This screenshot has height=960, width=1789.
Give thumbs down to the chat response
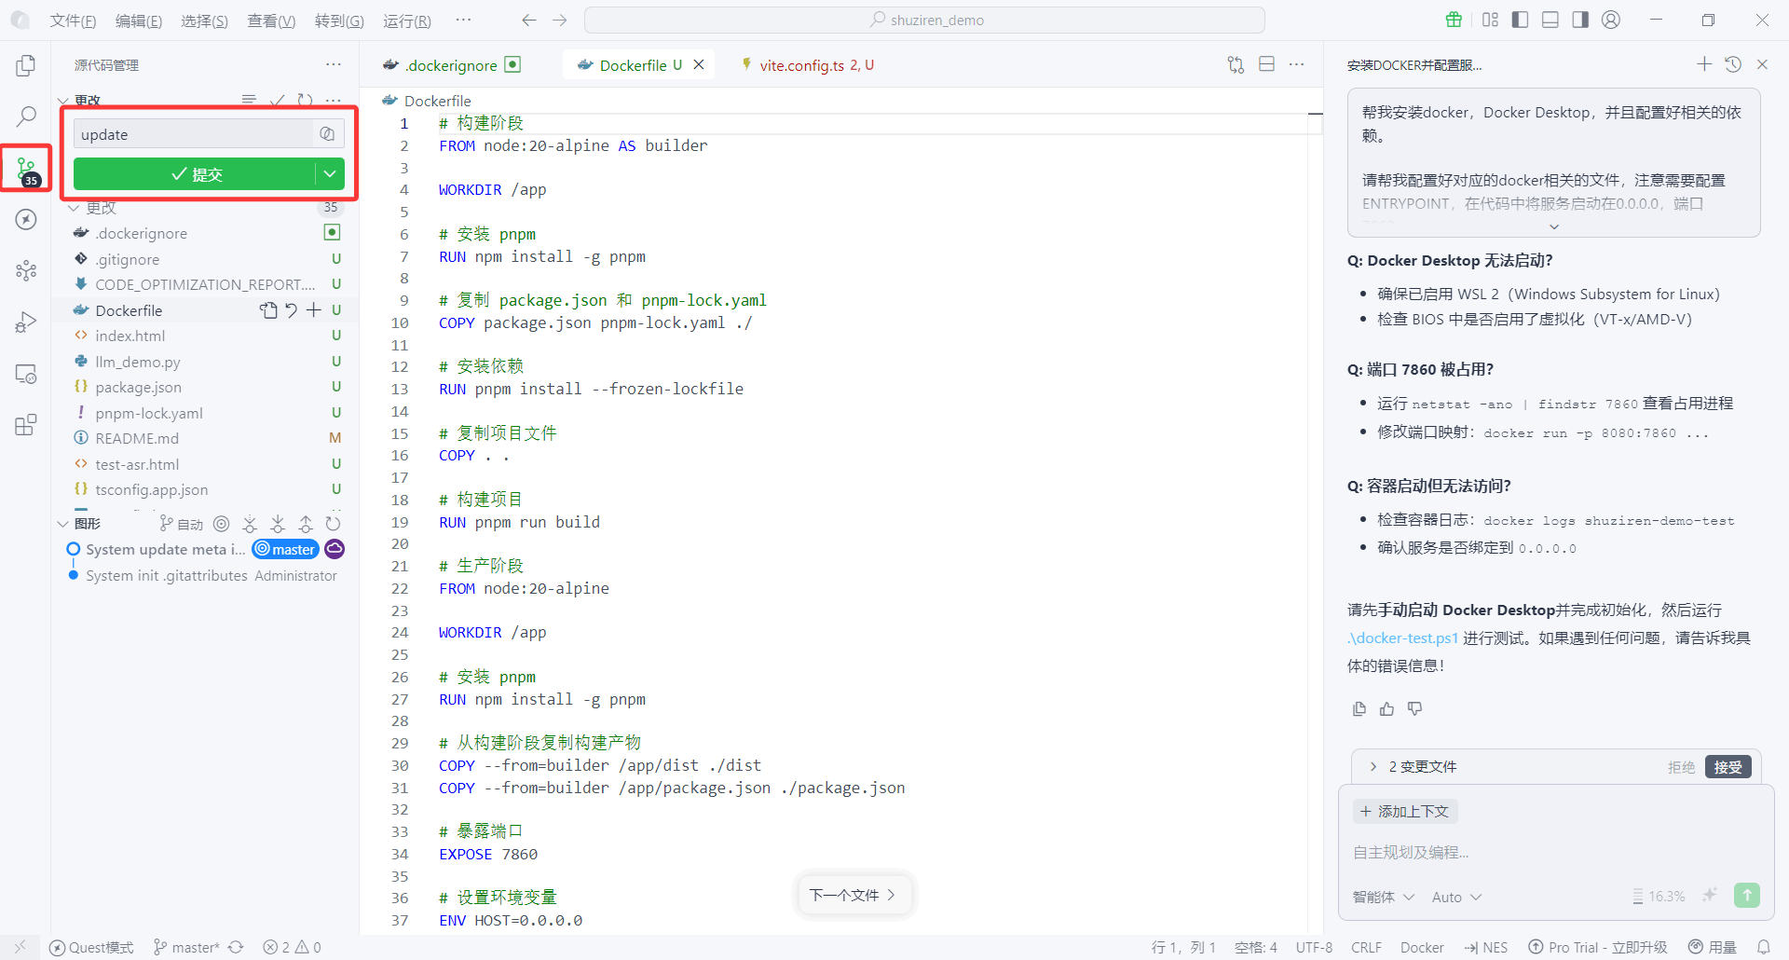point(1415,709)
